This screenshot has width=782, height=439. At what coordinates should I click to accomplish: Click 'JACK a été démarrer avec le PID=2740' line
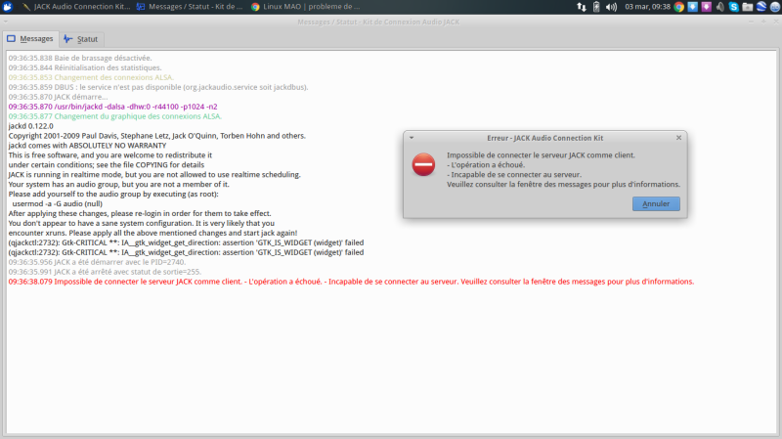tap(97, 262)
